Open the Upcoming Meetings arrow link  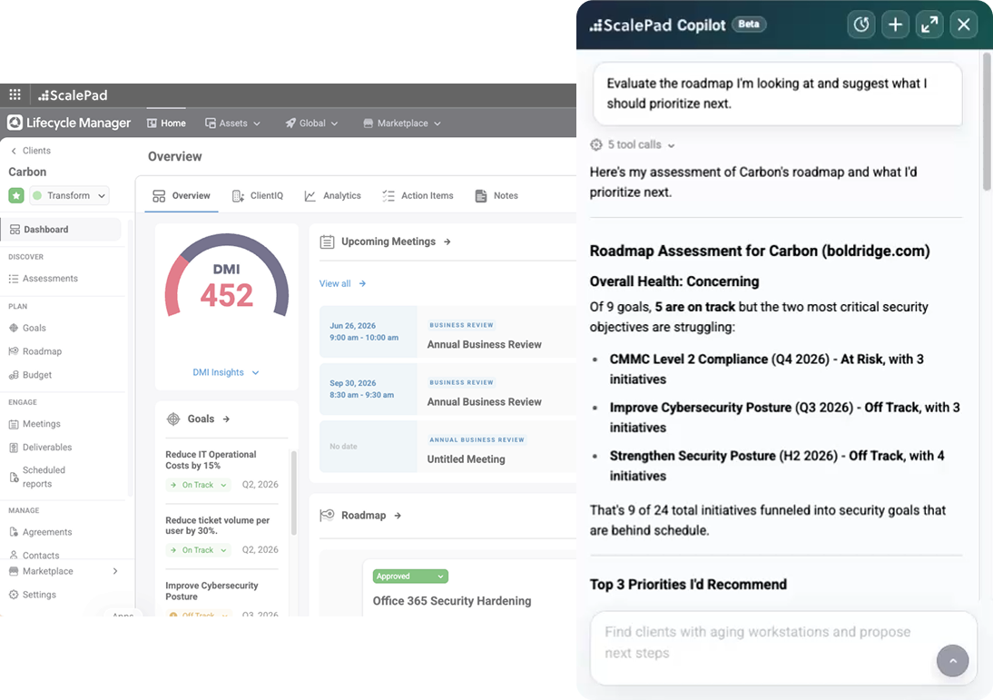447,242
